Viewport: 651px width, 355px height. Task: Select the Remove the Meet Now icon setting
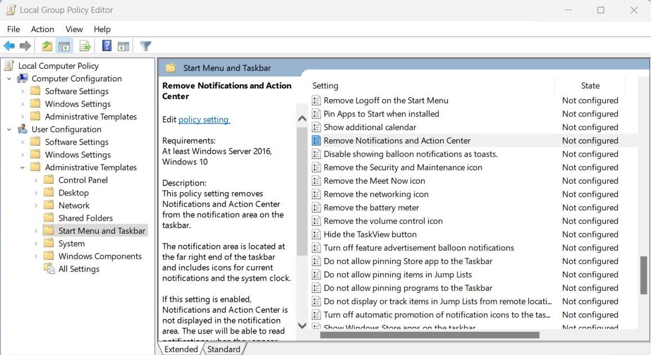pyautogui.click(x=375, y=181)
